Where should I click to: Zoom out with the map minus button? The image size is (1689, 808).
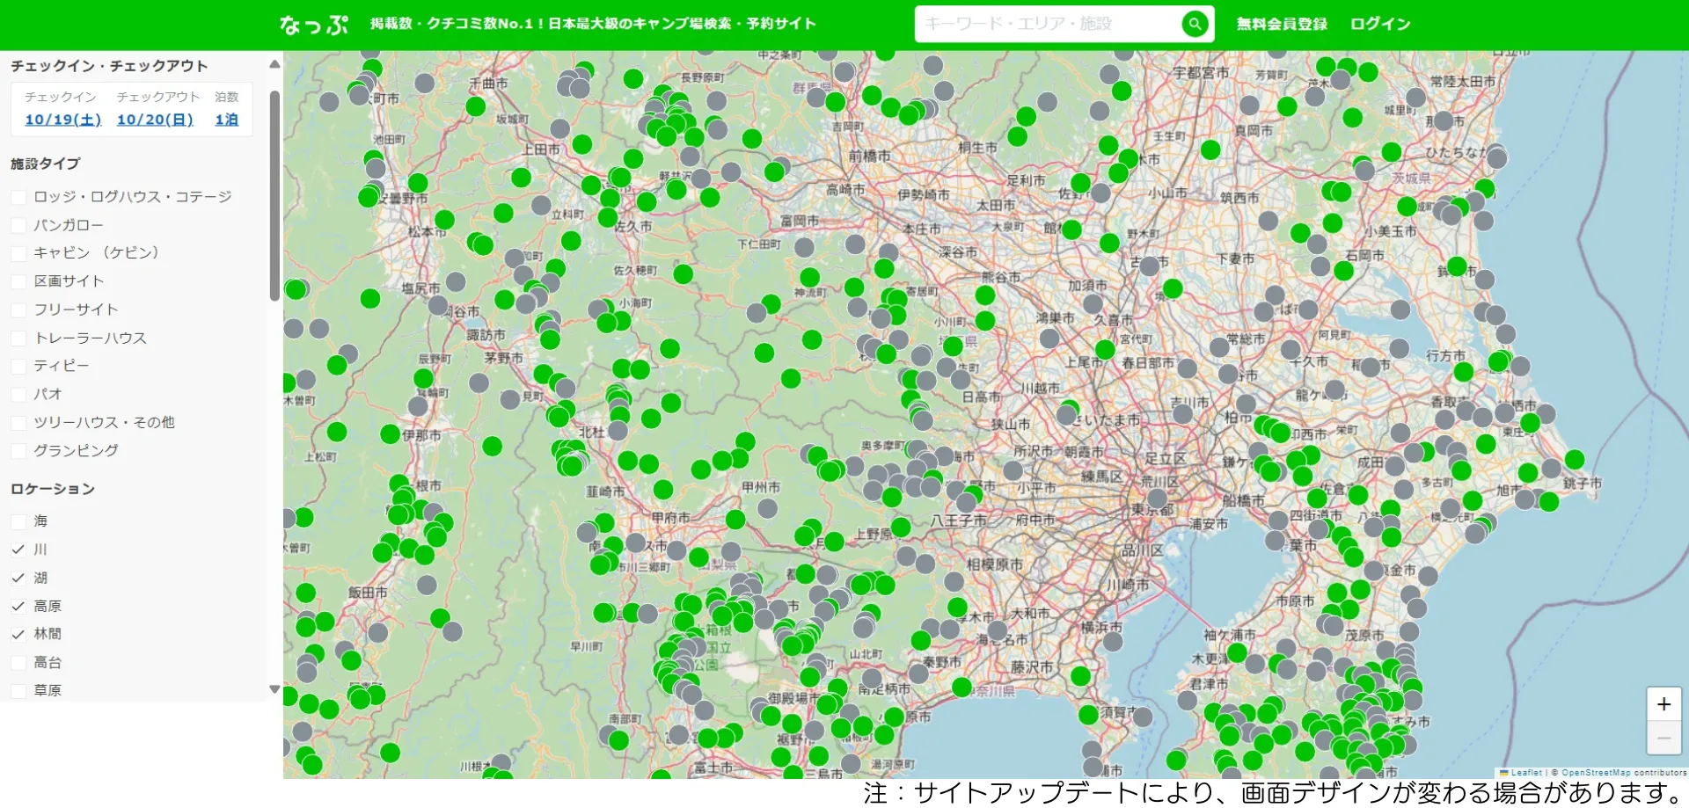click(x=1663, y=739)
